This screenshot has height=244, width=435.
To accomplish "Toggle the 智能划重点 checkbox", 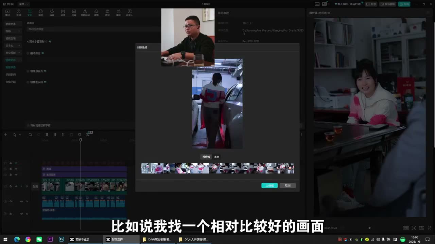I will pos(28,71).
